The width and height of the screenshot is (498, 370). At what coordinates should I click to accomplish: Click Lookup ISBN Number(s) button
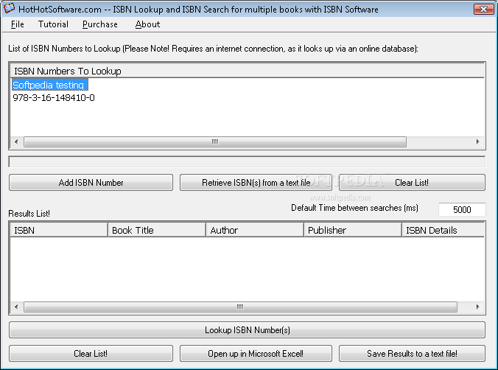(247, 330)
